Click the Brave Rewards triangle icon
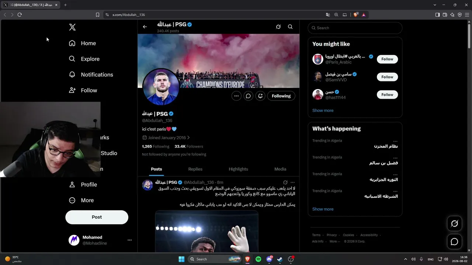472x265 pixels. 364,15
